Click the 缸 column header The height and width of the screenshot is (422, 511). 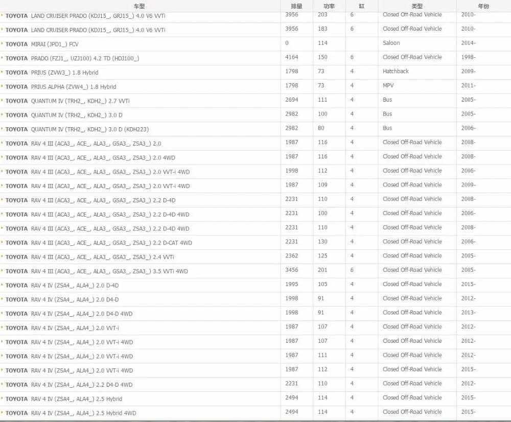[x=362, y=6]
